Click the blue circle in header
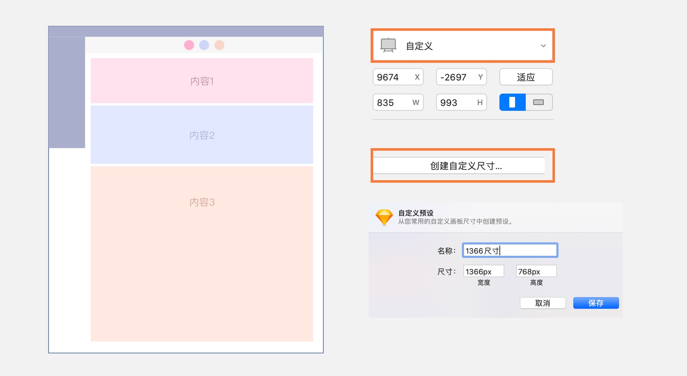The height and width of the screenshot is (376, 687). point(204,45)
